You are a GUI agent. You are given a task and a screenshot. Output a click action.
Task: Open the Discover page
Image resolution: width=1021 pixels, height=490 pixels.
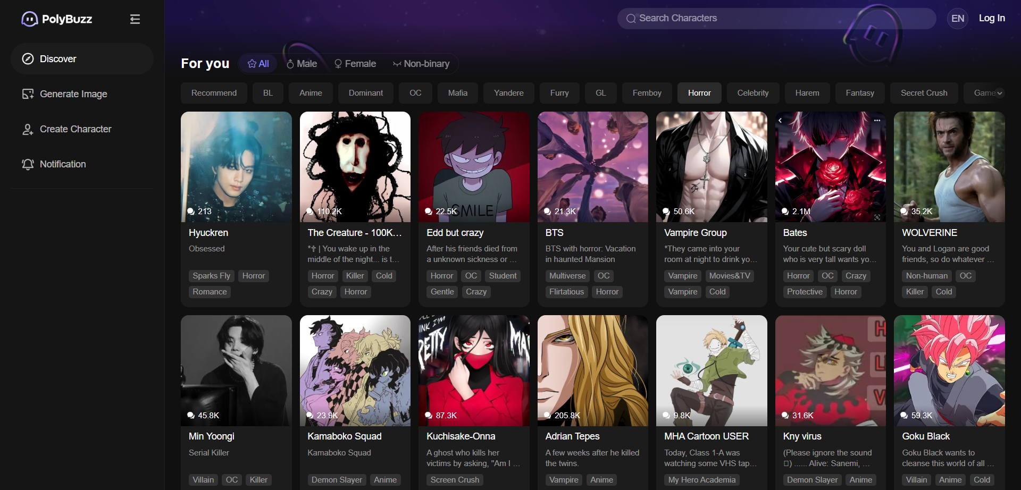pyautogui.click(x=82, y=59)
